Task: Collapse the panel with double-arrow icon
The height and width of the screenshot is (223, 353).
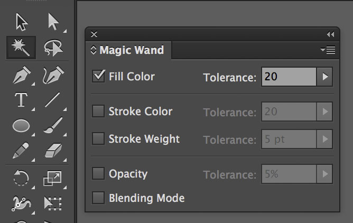Action: tap(330, 34)
